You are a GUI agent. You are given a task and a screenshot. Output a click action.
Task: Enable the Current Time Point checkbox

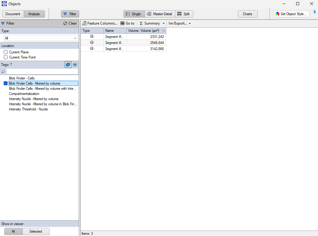click(5, 57)
